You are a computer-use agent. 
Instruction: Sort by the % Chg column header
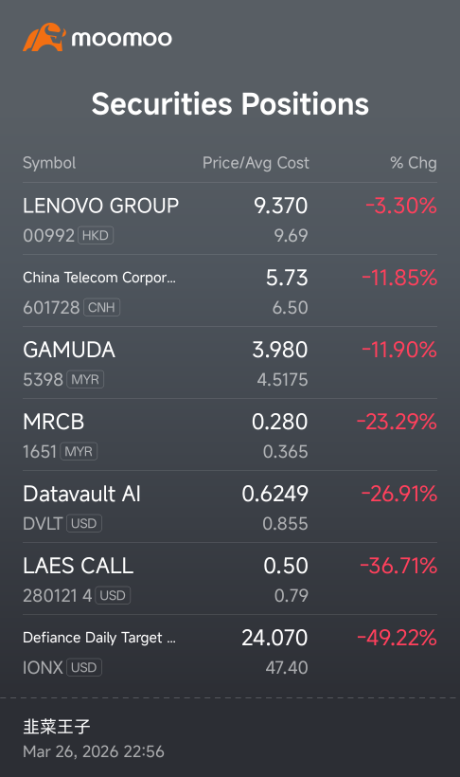413,163
